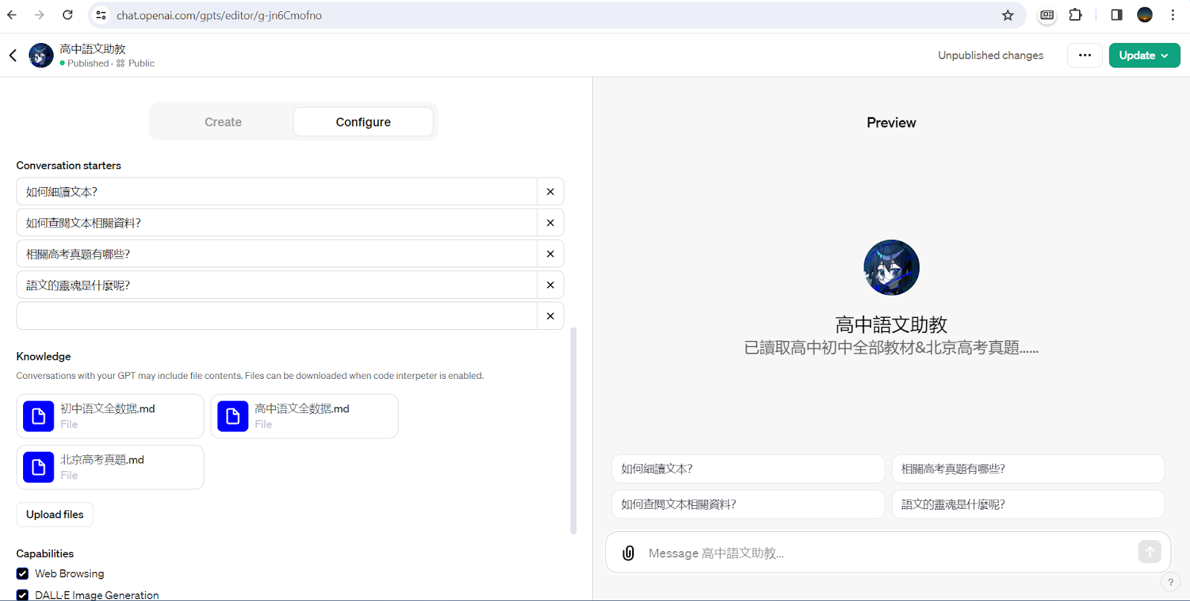Click the '語文的靈魂是什麼呢?' preview suggestion
The image size is (1190, 601).
coord(1027,504)
